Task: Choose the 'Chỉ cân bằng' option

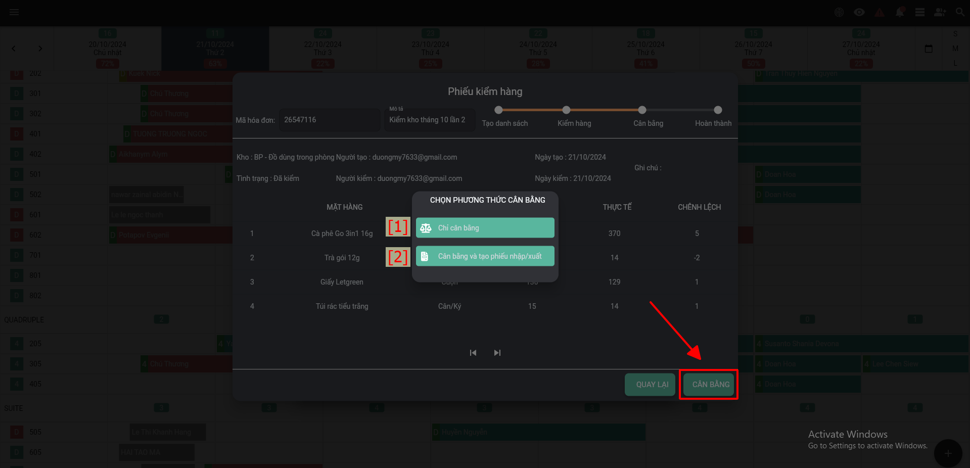Action: pyautogui.click(x=485, y=228)
